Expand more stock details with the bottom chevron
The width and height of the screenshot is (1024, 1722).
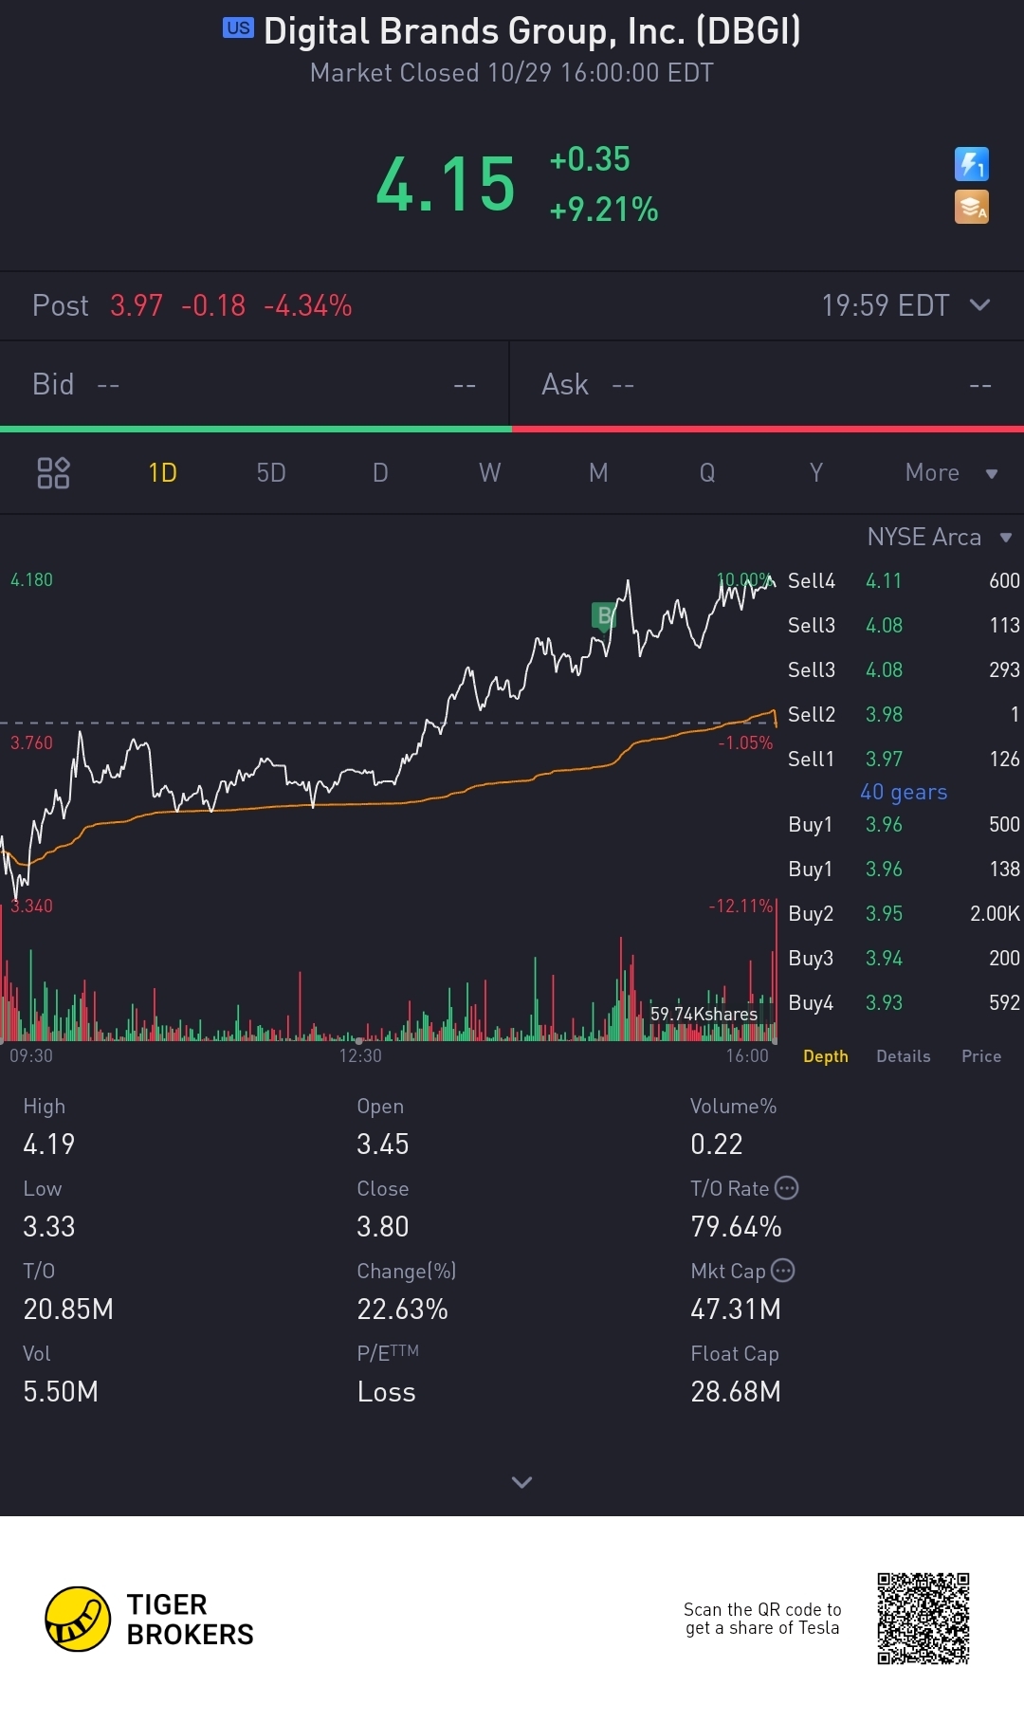(521, 1481)
